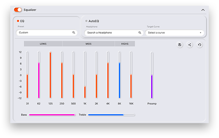Select the LOWS band header
The height and width of the screenshot is (138, 219).
(x=43, y=44)
